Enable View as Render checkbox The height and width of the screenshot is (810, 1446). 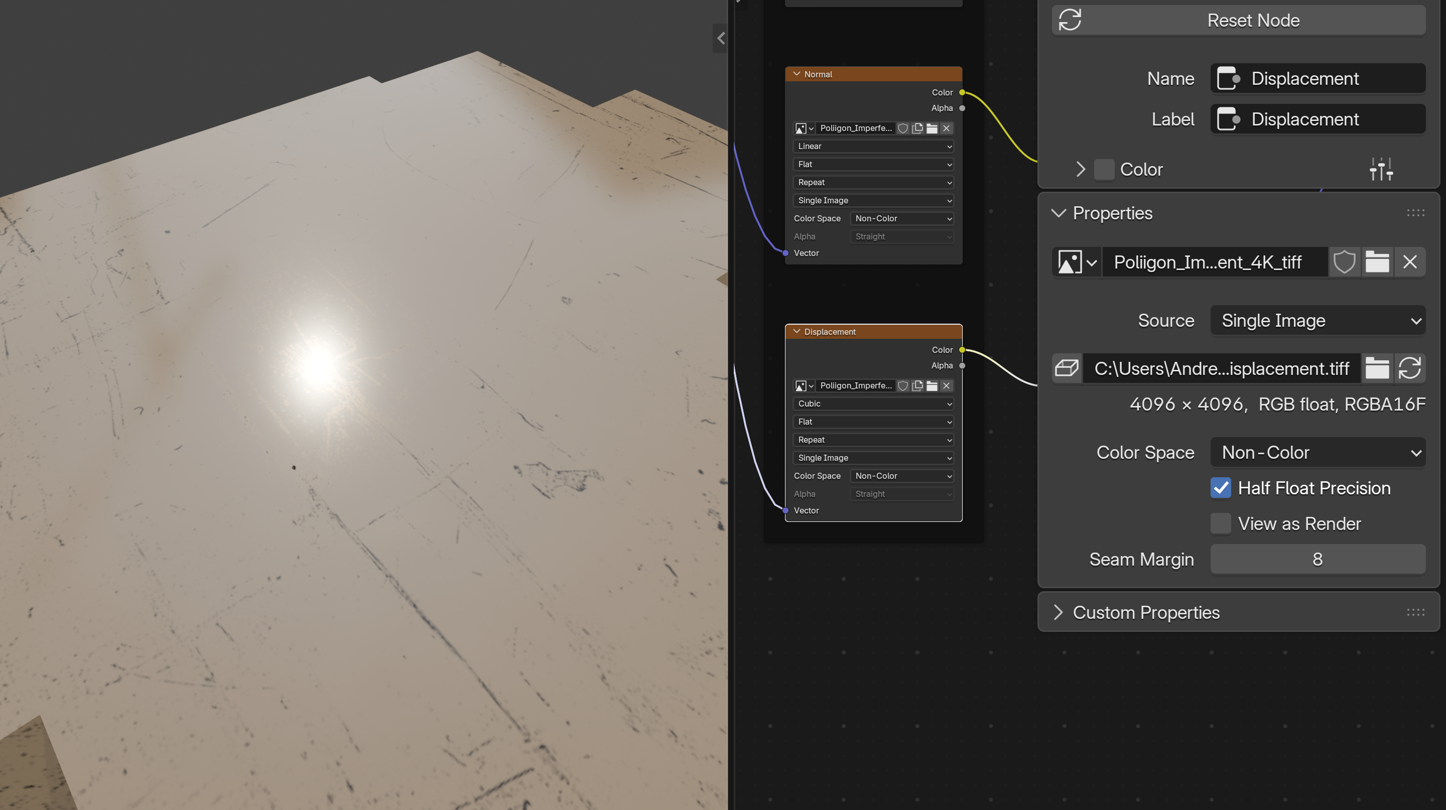point(1220,523)
